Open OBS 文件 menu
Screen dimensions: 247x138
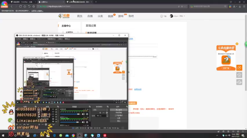pos(19,39)
